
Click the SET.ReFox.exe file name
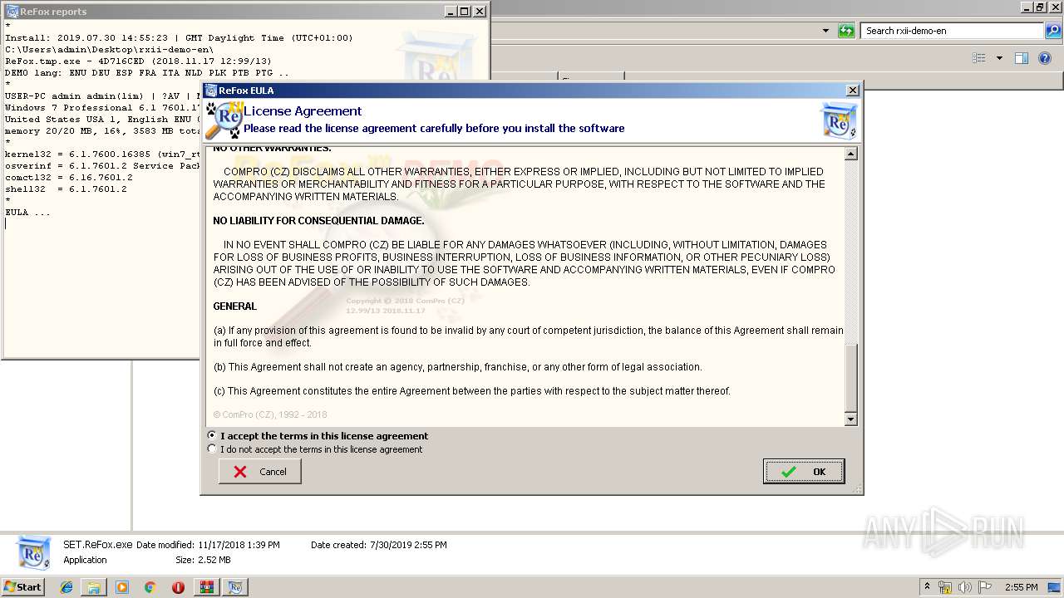(x=97, y=545)
